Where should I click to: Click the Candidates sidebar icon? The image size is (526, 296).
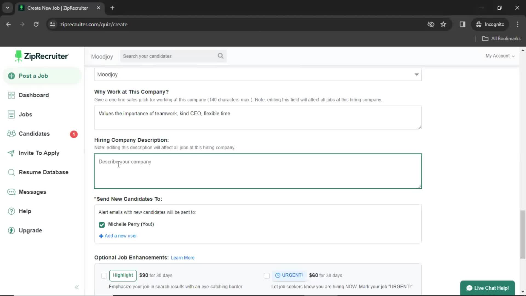11,134
